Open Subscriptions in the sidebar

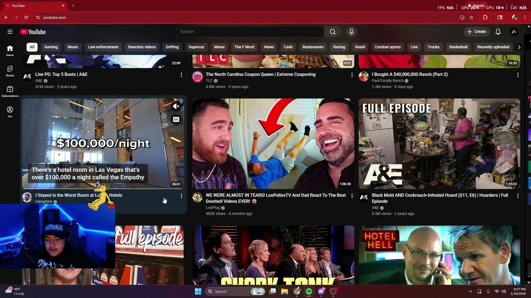(10, 91)
